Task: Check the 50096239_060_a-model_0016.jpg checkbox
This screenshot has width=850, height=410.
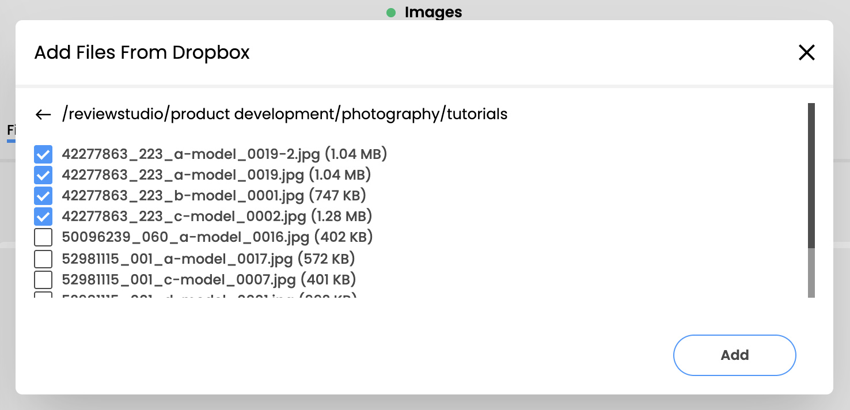Action: click(43, 237)
